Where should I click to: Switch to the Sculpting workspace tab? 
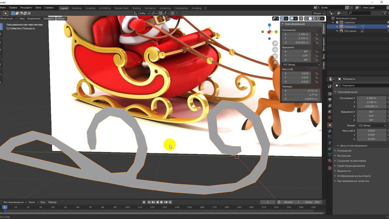click(x=90, y=8)
